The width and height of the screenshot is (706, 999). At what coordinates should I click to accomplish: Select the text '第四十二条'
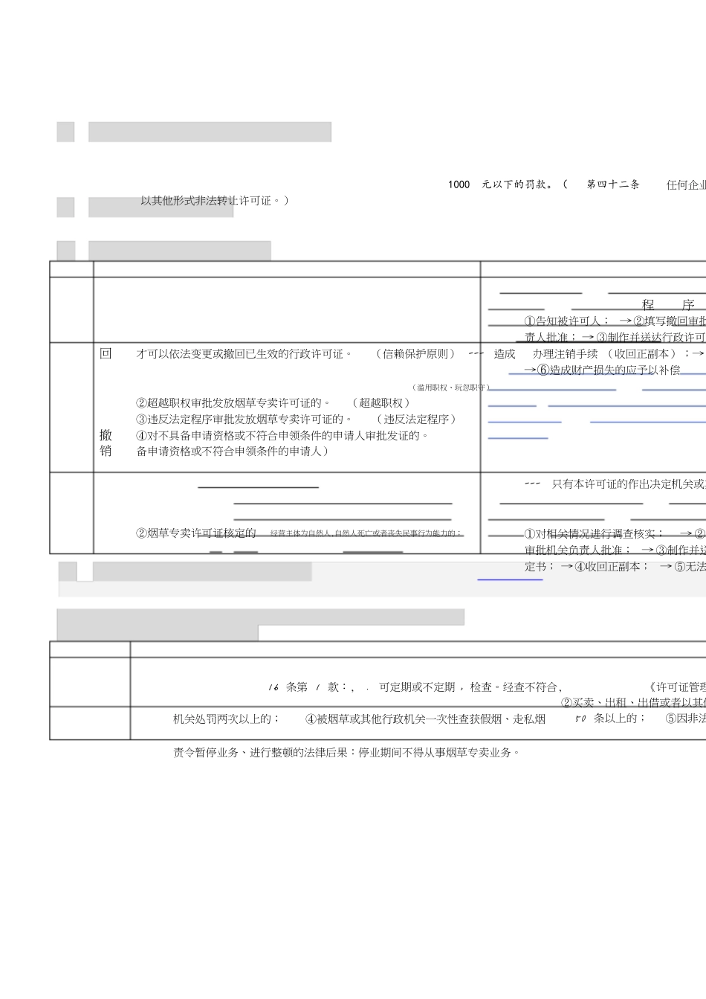click(x=613, y=184)
